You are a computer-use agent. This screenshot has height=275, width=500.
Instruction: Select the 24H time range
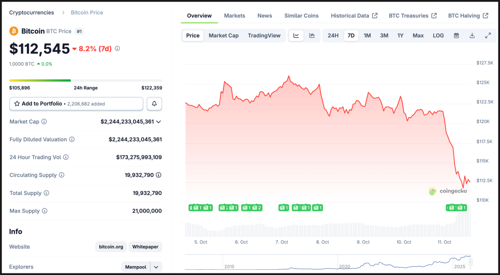pos(333,36)
